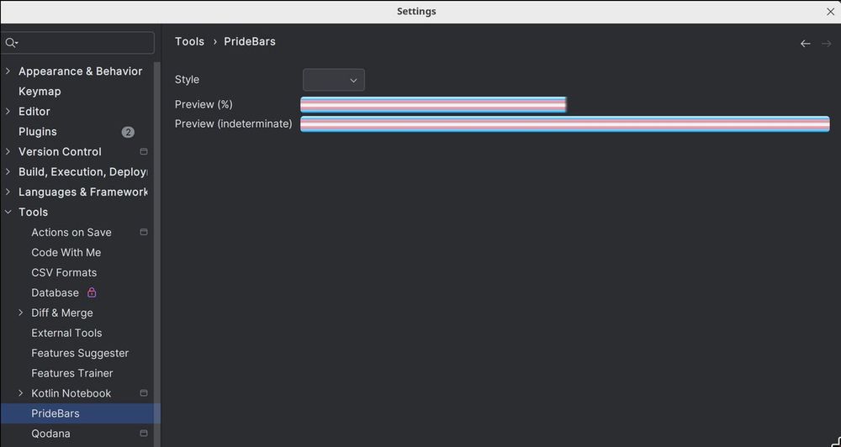This screenshot has height=447, width=841.
Task: Click the forward navigation arrow
Action: click(x=826, y=43)
